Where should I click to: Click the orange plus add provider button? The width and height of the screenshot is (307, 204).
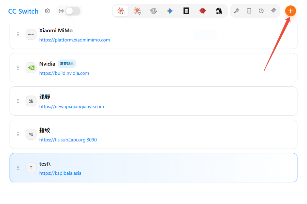click(x=290, y=11)
